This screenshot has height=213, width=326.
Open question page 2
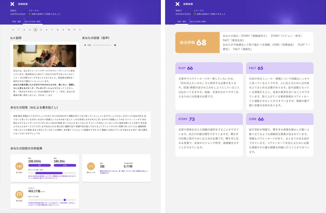coord(24,30)
